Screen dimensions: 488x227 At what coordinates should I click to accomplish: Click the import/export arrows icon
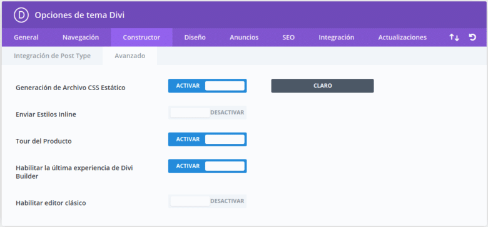454,38
